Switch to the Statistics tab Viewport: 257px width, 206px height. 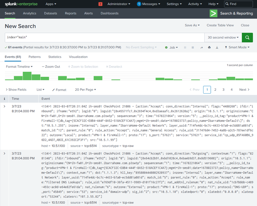55,57
